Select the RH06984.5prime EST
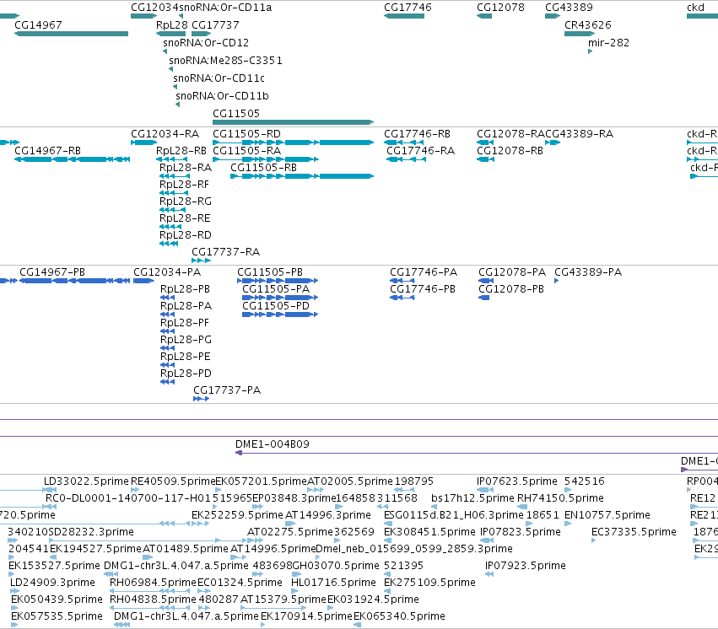This screenshot has width=718, height=629. coord(149,592)
